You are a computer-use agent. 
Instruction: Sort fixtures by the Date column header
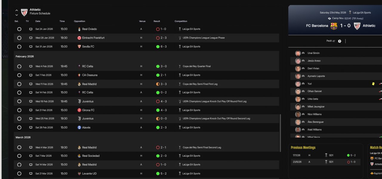point(38,21)
